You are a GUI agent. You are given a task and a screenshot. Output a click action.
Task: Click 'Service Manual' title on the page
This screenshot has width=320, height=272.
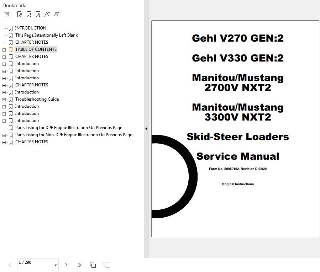pos(237,156)
